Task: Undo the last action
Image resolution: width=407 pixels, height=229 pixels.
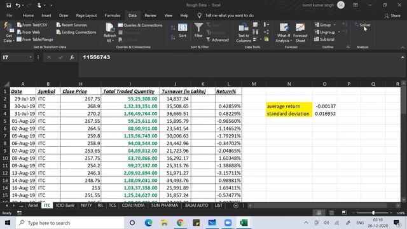Action: [x=18, y=5]
